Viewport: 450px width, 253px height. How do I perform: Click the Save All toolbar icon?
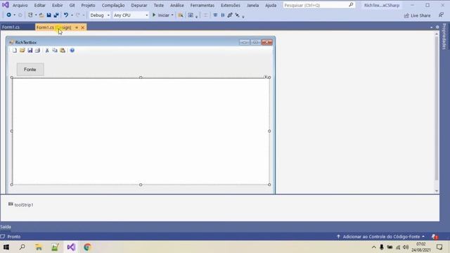[56, 15]
